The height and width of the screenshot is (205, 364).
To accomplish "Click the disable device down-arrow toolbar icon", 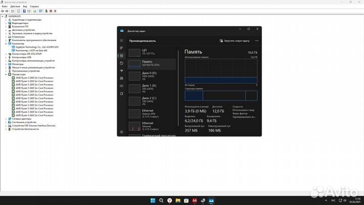I will 55,11.
